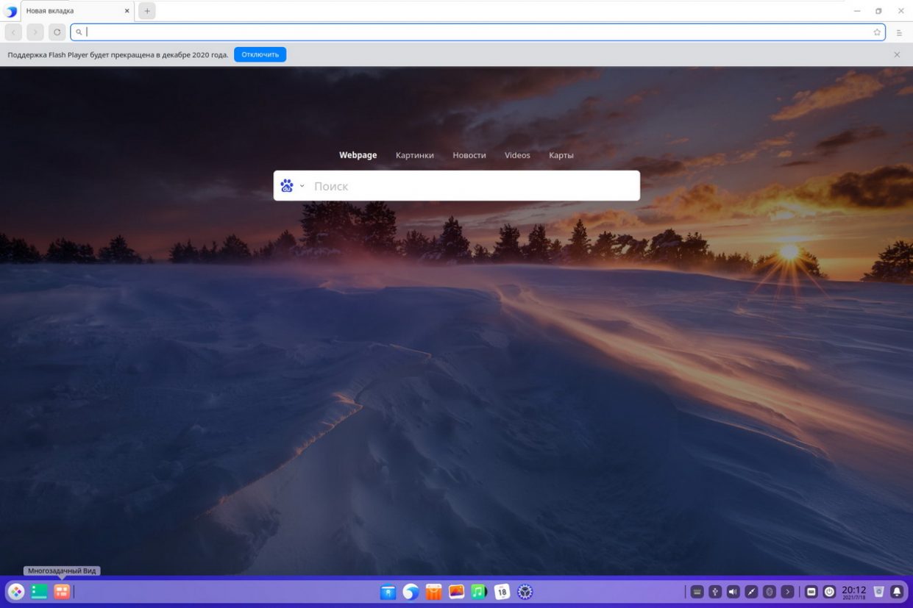Click the browser reload button
The width and height of the screenshot is (913, 608).
coord(57,32)
